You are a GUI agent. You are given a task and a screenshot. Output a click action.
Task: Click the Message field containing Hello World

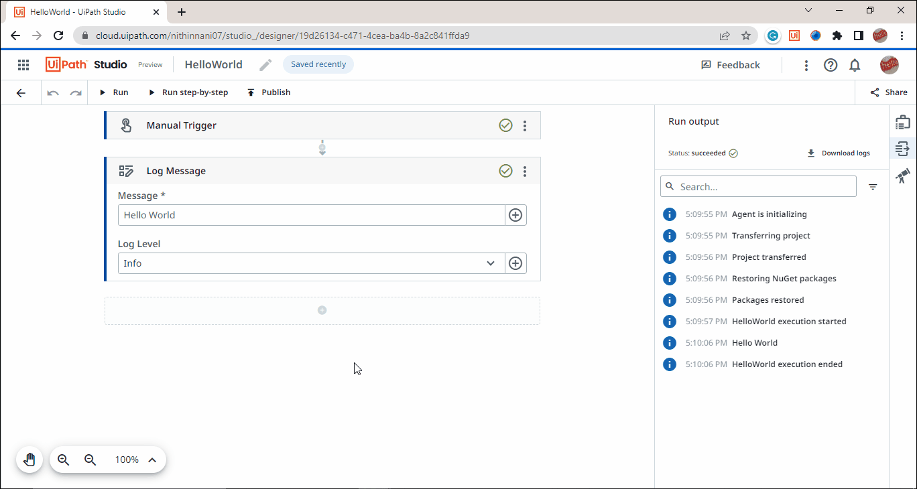pyautogui.click(x=311, y=215)
